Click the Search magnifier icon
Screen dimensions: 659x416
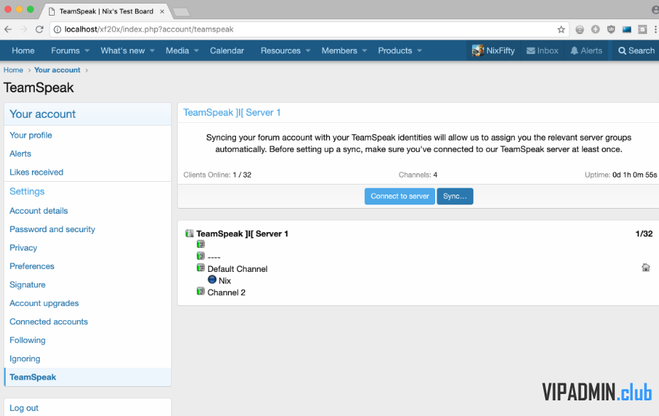click(622, 51)
